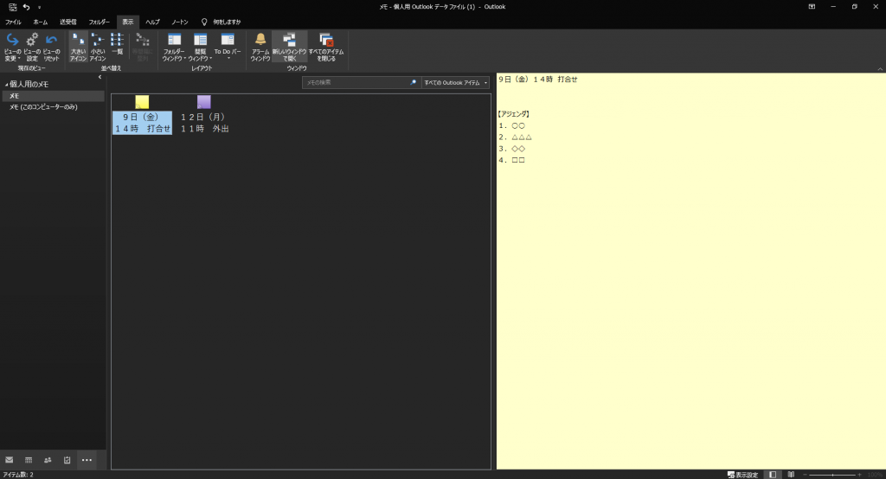Select the メモ folder
Image resolution: width=886 pixels, height=479 pixels.
tap(53, 96)
